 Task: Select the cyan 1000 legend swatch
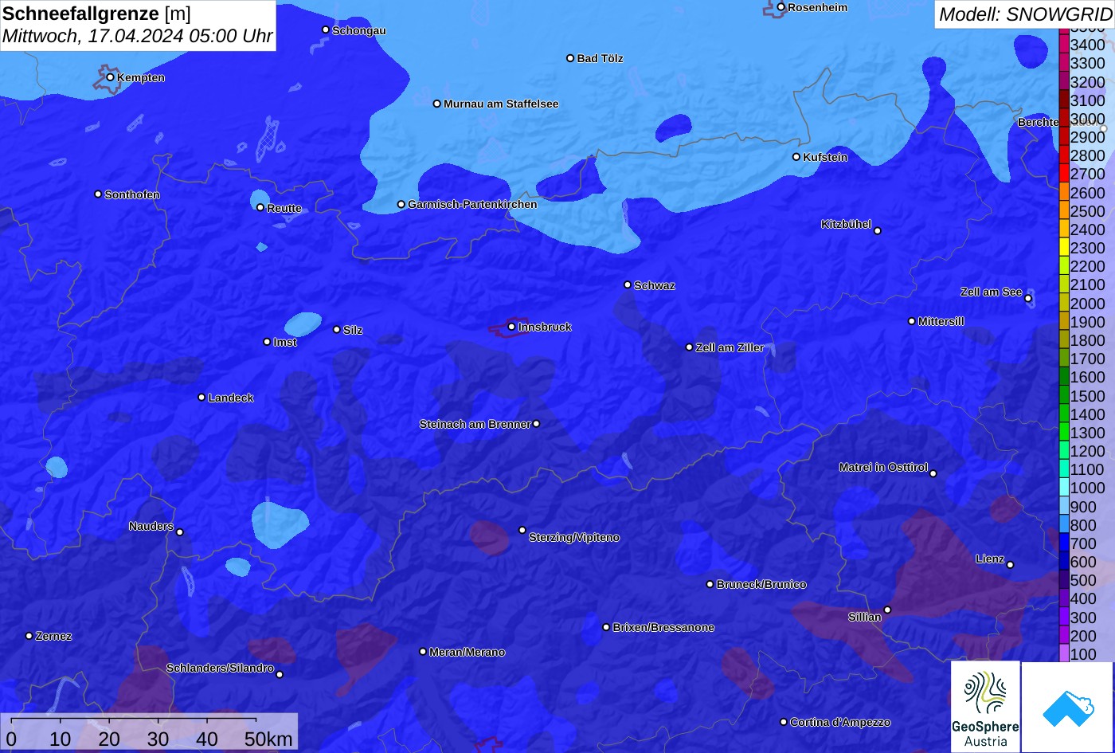[x=1064, y=488]
